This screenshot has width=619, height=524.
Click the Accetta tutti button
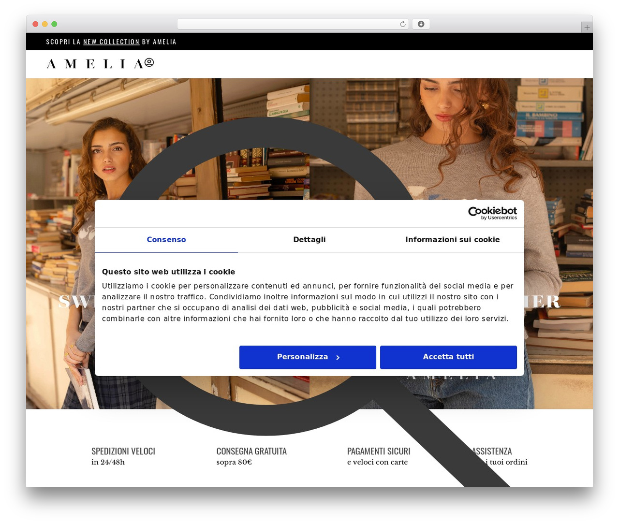448,357
